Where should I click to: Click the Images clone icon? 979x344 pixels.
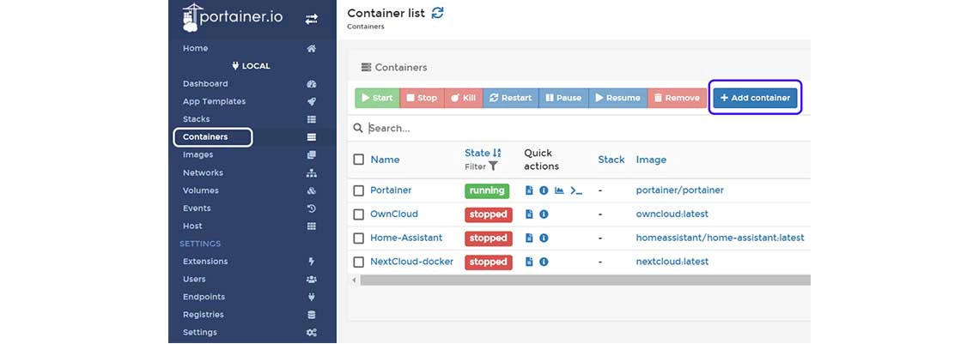pyautogui.click(x=312, y=155)
